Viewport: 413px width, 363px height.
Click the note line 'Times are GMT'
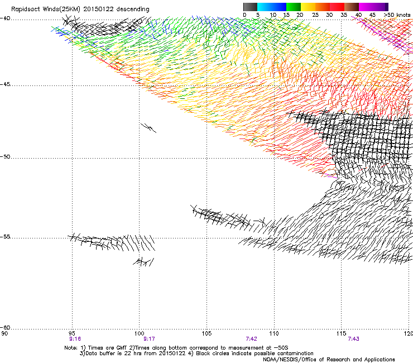tap(108, 348)
